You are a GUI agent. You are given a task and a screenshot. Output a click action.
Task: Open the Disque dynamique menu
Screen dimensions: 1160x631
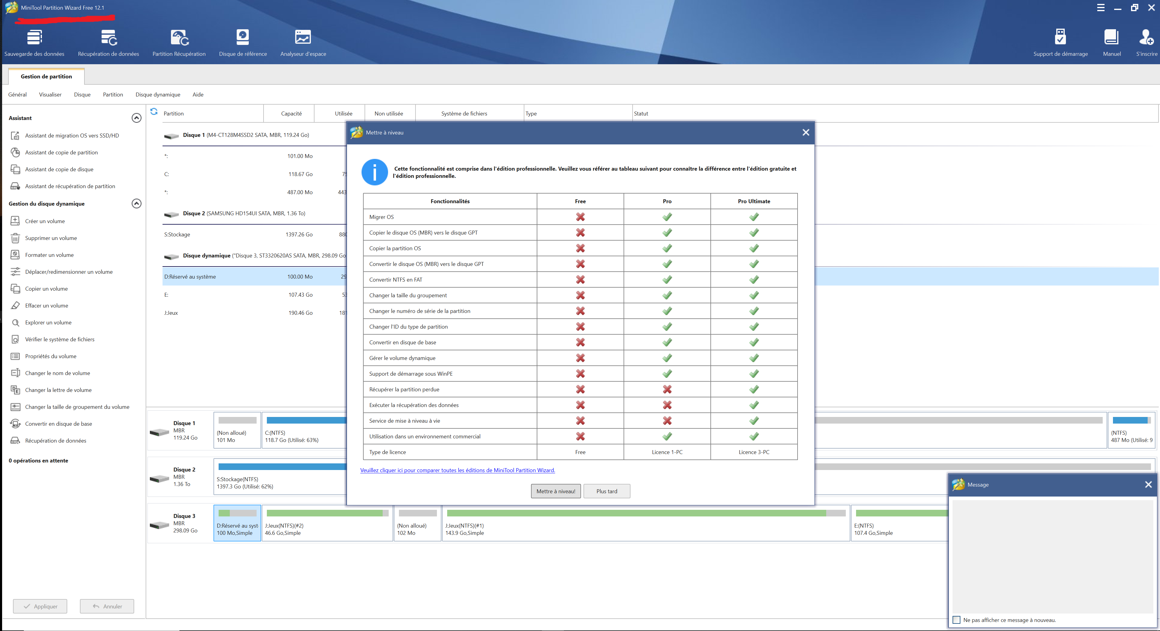click(x=158, y=95)
